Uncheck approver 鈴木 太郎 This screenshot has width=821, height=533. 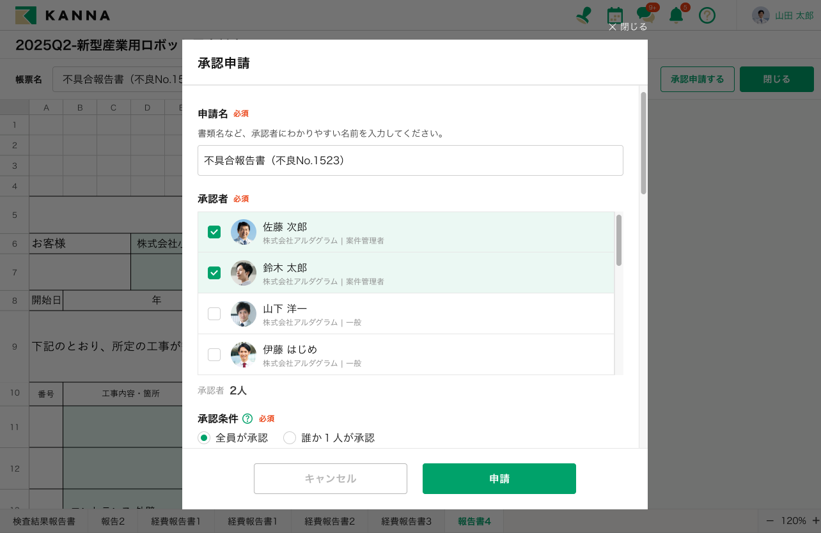(x=214, y=273)
